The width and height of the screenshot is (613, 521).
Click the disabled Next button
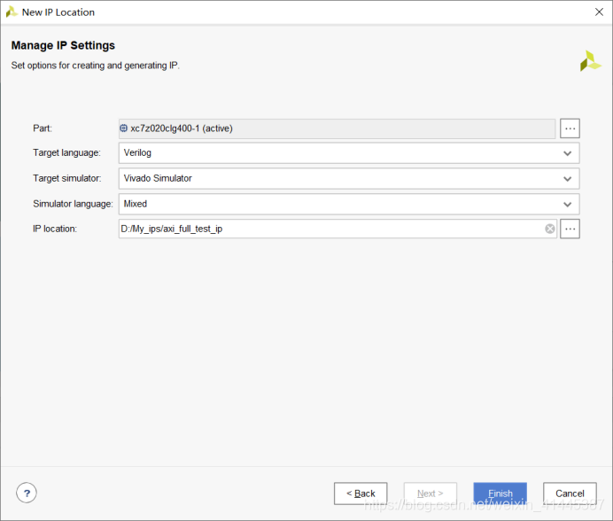point(430,494)
